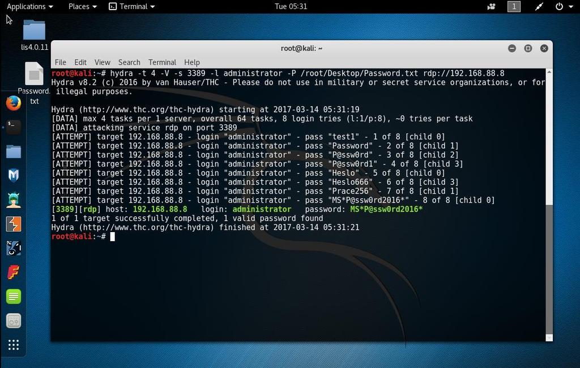Open the terminal Help menu
The image size is (580, 368).
191,62
